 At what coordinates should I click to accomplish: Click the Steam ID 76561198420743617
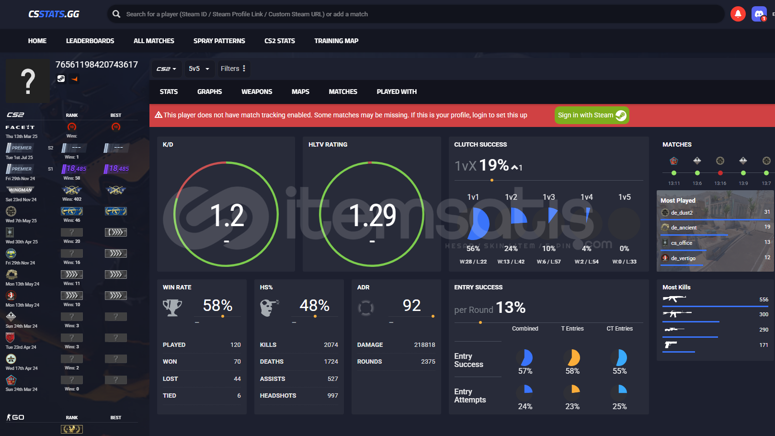click(97, 65)
